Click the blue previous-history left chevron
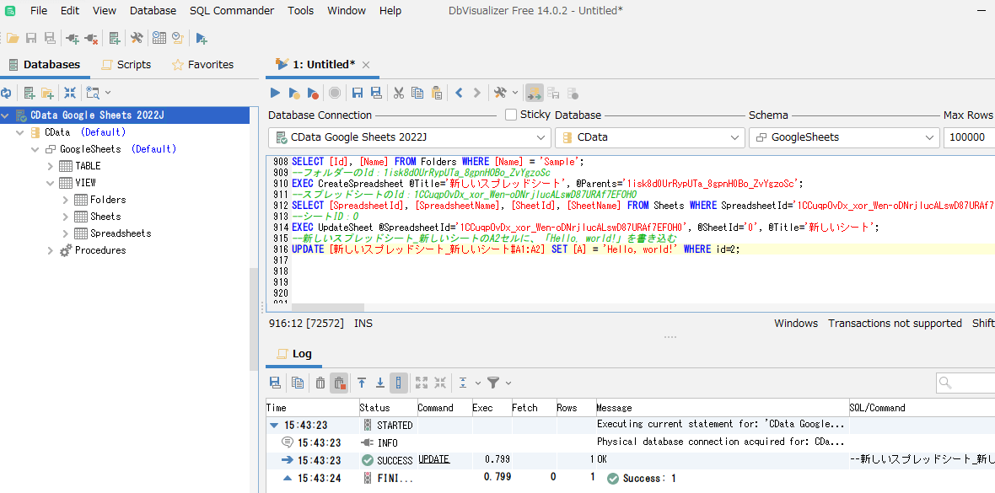The image size is (995, 493). (459, 93)
